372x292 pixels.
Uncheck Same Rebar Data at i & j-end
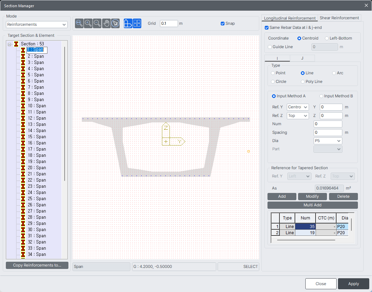pos(267,28)
